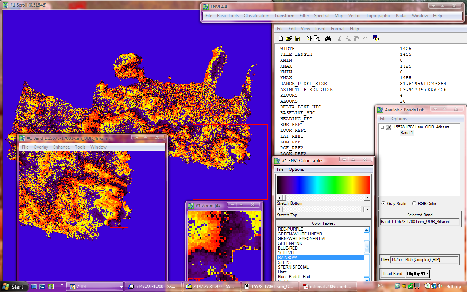Click the Load Band button
467x292 pixels.
point(393,274)
